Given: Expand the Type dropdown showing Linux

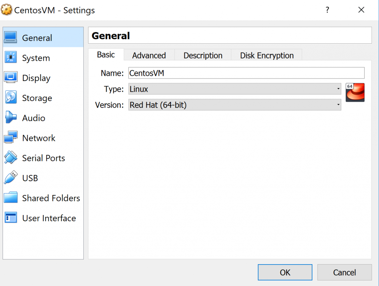Looking at the screenshot, I should tap(235, 89).
